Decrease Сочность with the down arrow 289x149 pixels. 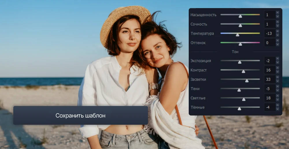(x=277, y=26)
